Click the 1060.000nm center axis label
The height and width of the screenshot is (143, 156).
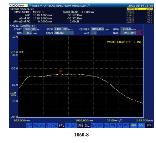tap(84, 120)
